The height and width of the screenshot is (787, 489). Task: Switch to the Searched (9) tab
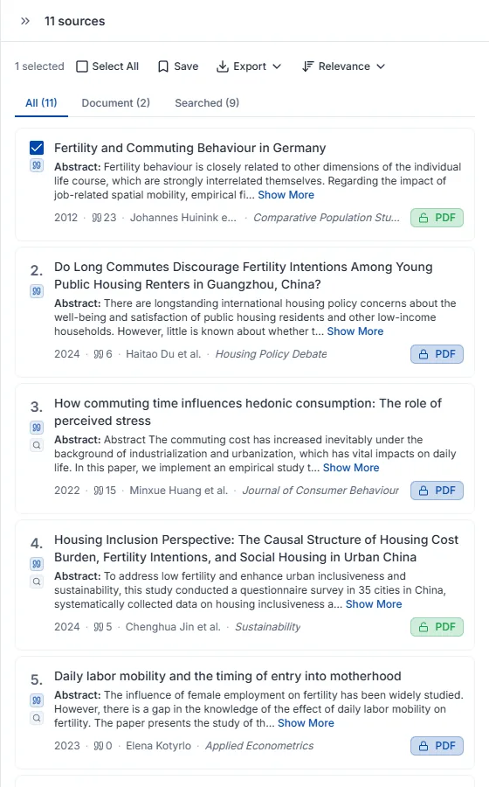pyautogui.click(x=207, y=103)
